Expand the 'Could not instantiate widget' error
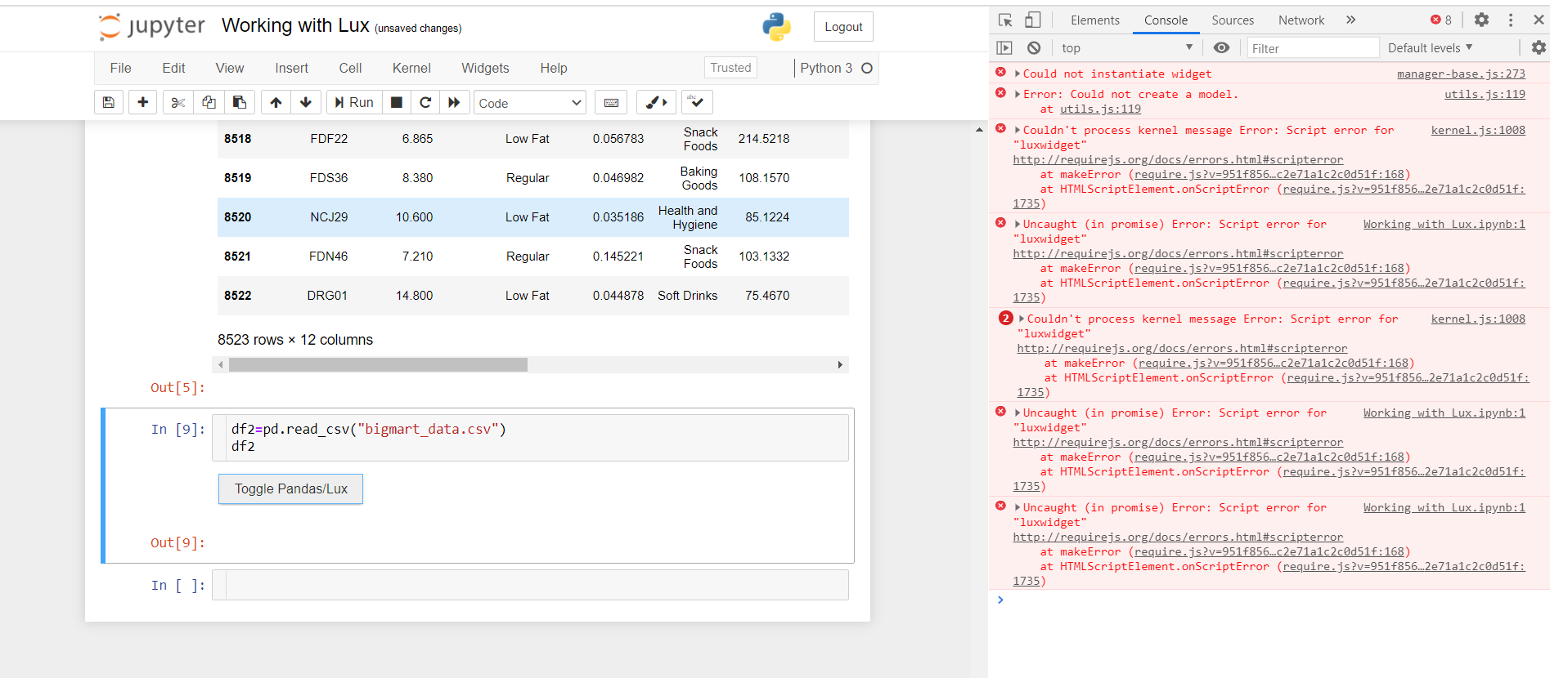This screenshot has height=678, width=1550. pos(1018,74)
